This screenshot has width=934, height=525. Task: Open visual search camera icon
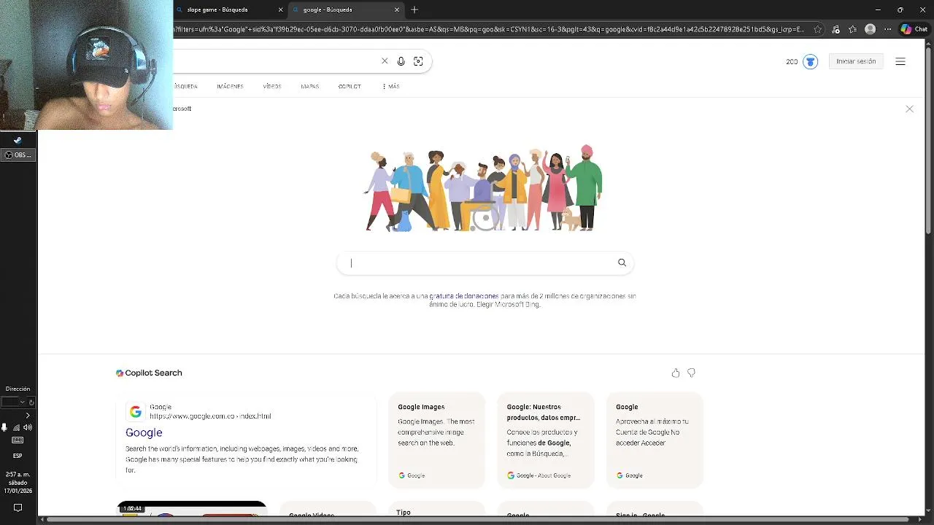418,61
